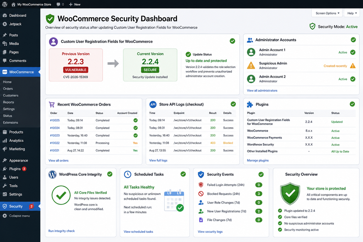Click the Security Mode shield icon
Image resolution: width=363 pixels, height=242 pixels.
[x=312, y=26]
